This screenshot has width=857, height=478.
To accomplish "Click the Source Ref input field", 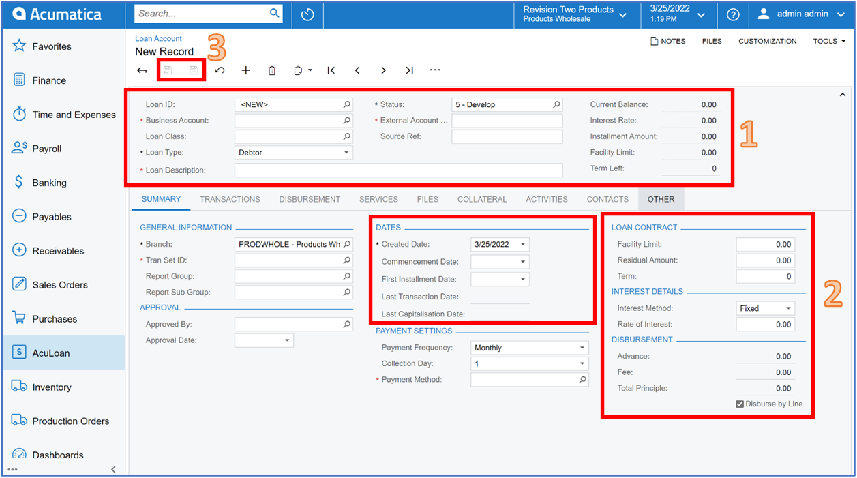I will [x=507, y=136].
